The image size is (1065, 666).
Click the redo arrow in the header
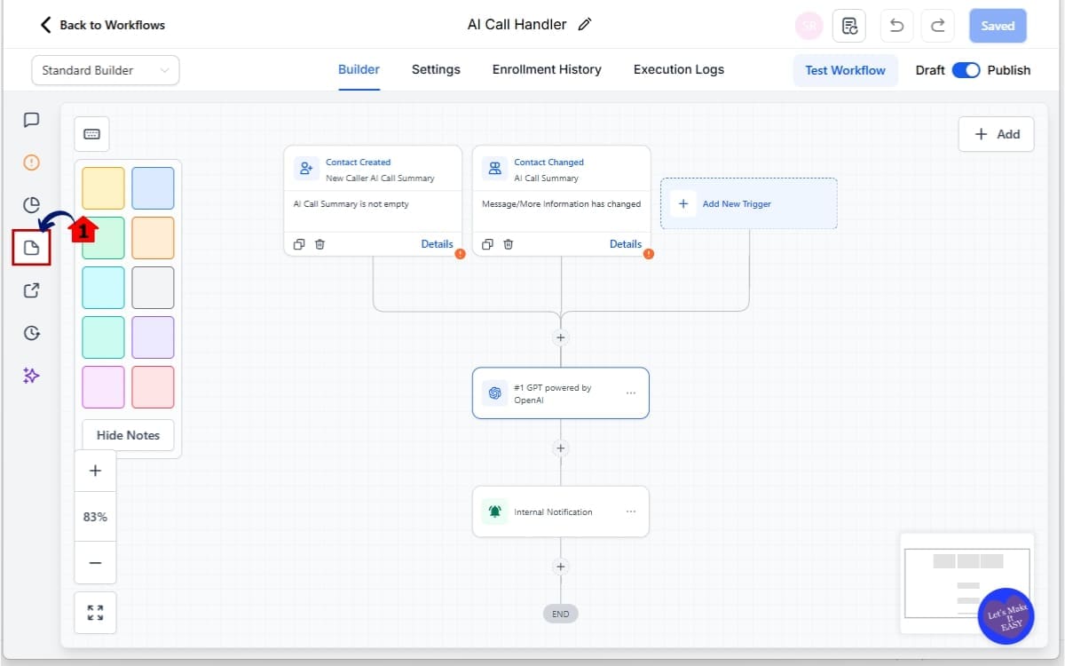938,26
